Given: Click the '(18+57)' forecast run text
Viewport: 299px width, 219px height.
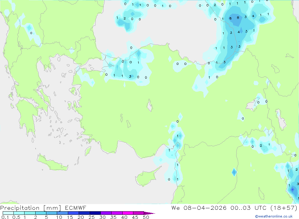Looking at the screenshot, I should pos(284,208).
